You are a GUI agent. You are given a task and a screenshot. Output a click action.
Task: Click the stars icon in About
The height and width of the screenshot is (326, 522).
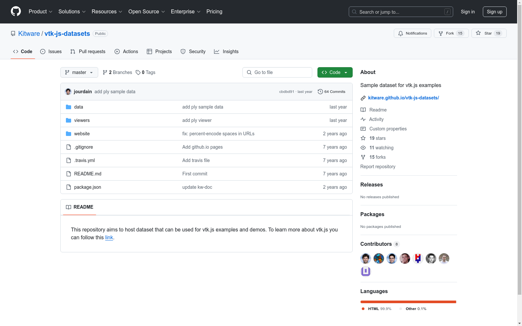tap(363, 138)
